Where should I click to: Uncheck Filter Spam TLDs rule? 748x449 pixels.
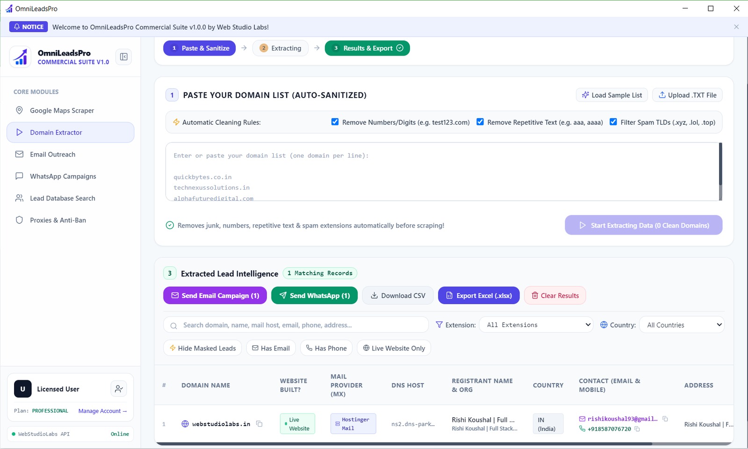tap(613, 122)
